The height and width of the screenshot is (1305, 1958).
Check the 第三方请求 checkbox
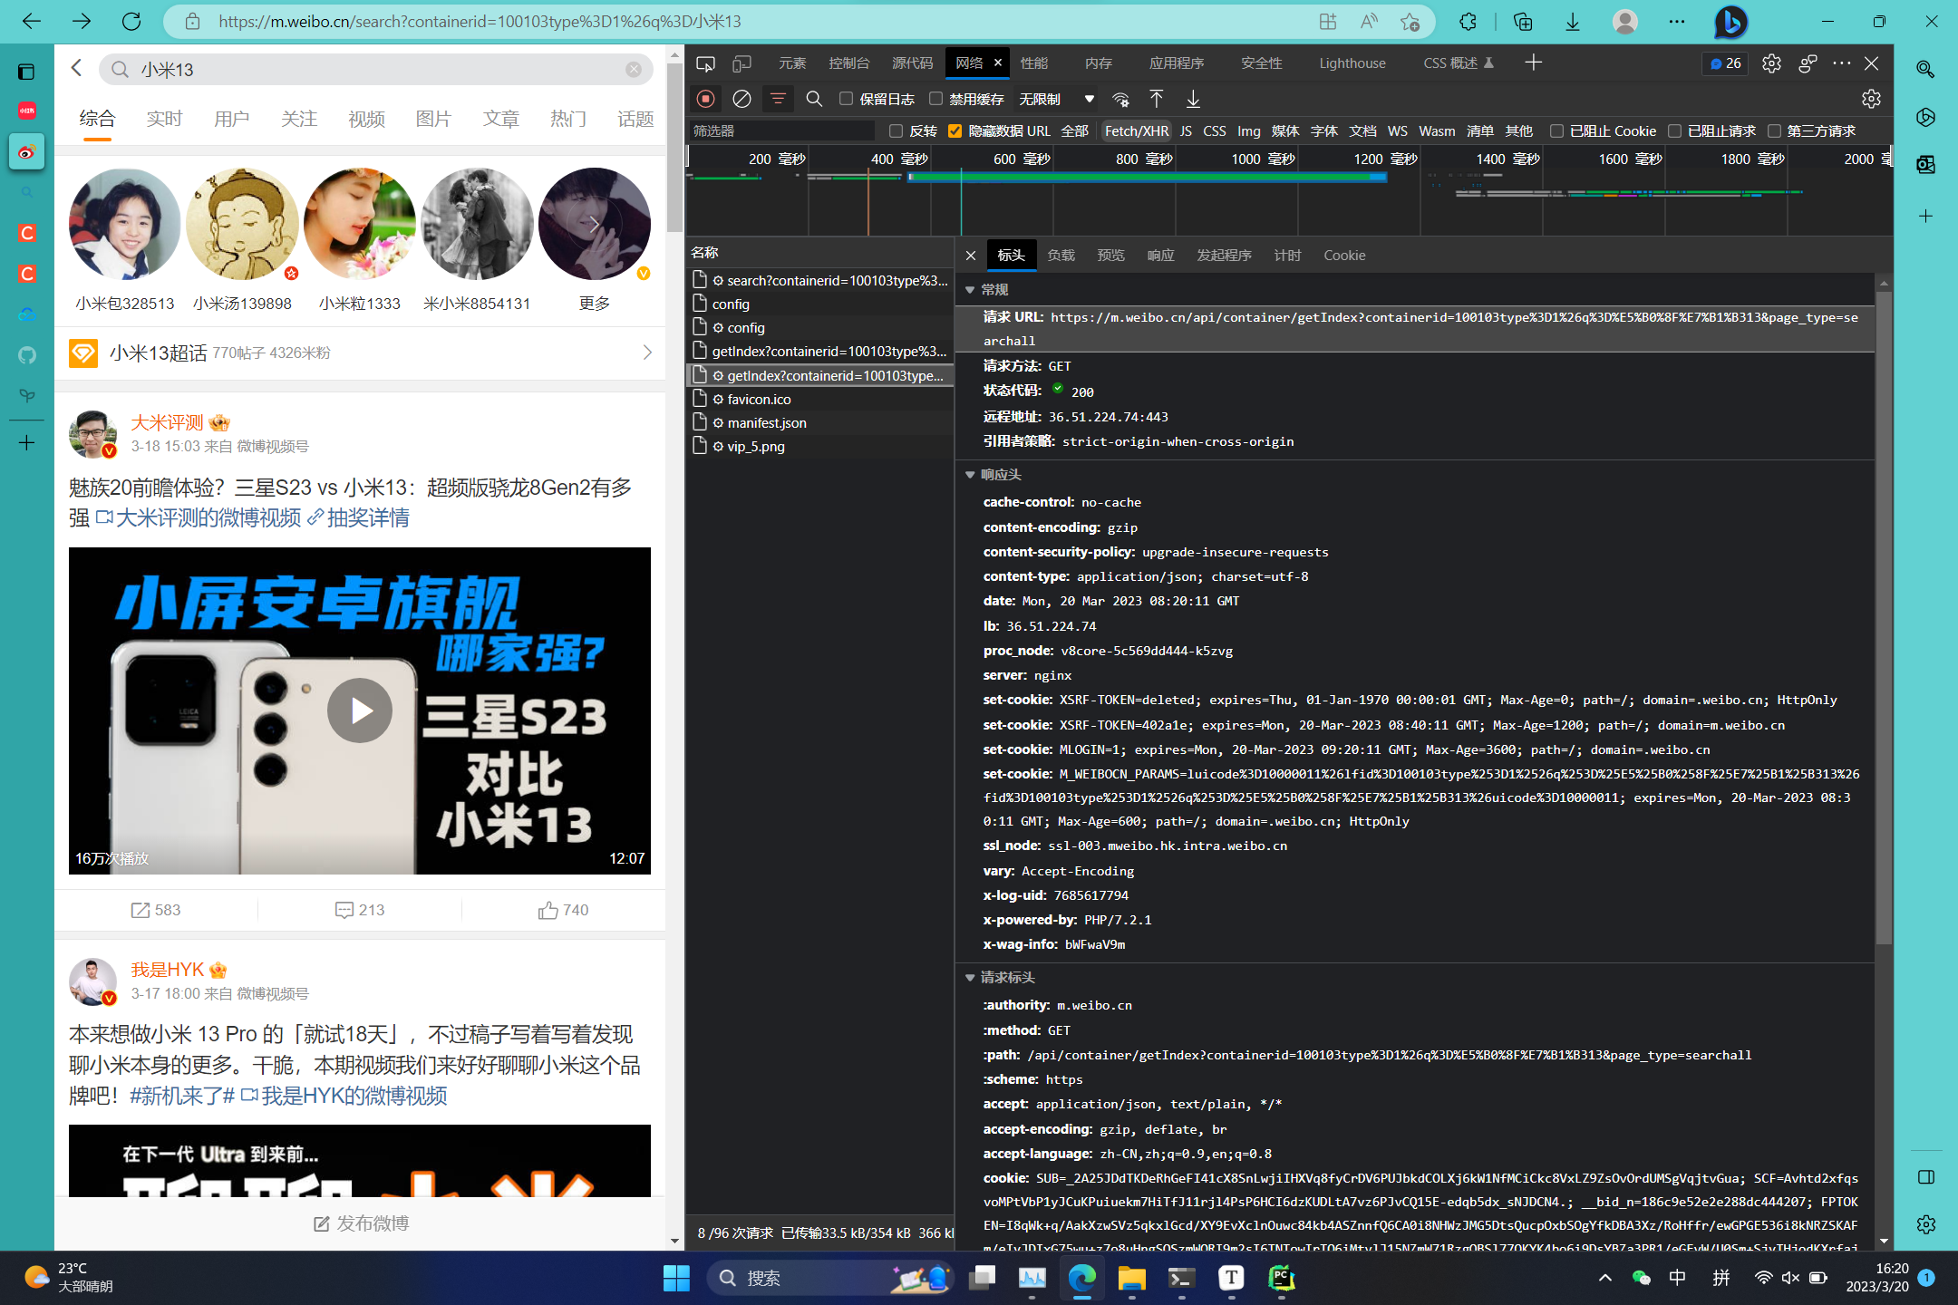pyautogui.click(x=1774, y=131)
